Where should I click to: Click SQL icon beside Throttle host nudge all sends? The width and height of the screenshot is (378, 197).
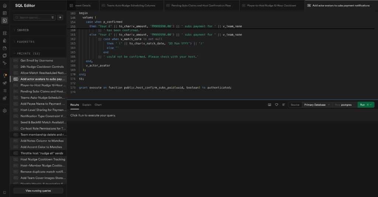(x=16, y=153)
